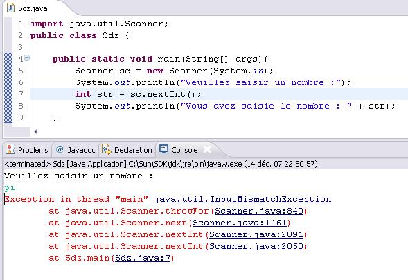This screenshot has width=408, height=280.
Task: Collapse the main method fold marker
Action: pyautogui.click(x=27, y=58)
